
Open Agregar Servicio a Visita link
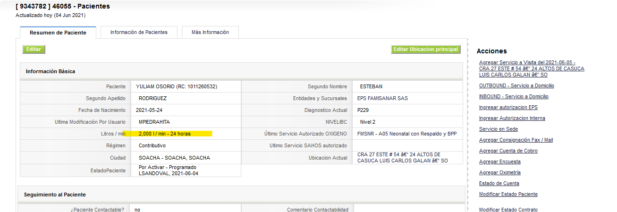pos(532,68)
